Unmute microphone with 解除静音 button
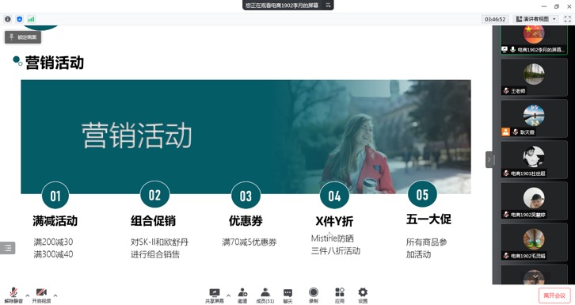 tap(13, 295)
